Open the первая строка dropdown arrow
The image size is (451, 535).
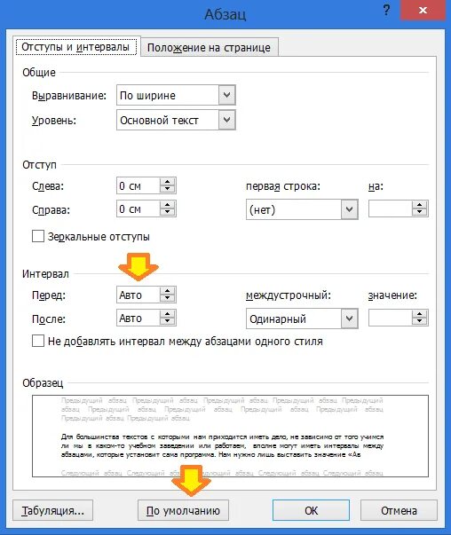(x=349, y=209)
